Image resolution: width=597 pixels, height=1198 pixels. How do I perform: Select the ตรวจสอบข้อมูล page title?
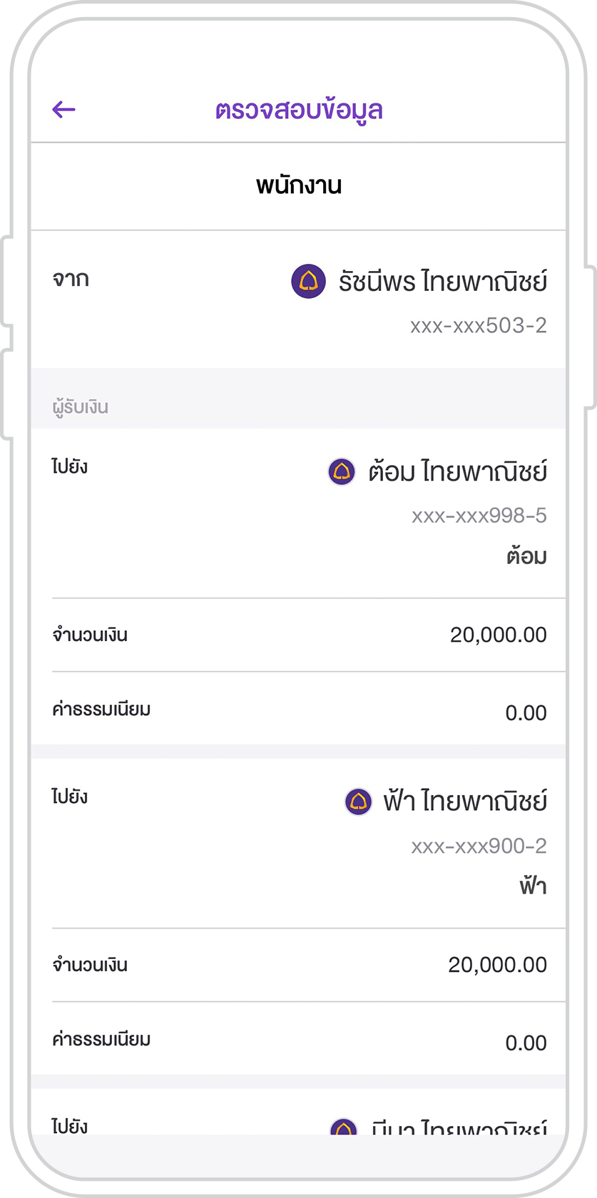point(299,110)
